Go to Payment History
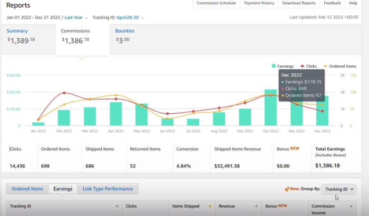369x216 pixels. (x=259, y=3)
